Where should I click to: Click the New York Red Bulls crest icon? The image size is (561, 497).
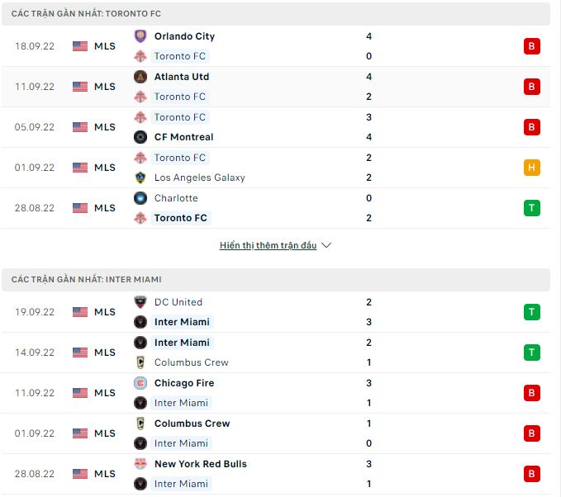(140, 464)
